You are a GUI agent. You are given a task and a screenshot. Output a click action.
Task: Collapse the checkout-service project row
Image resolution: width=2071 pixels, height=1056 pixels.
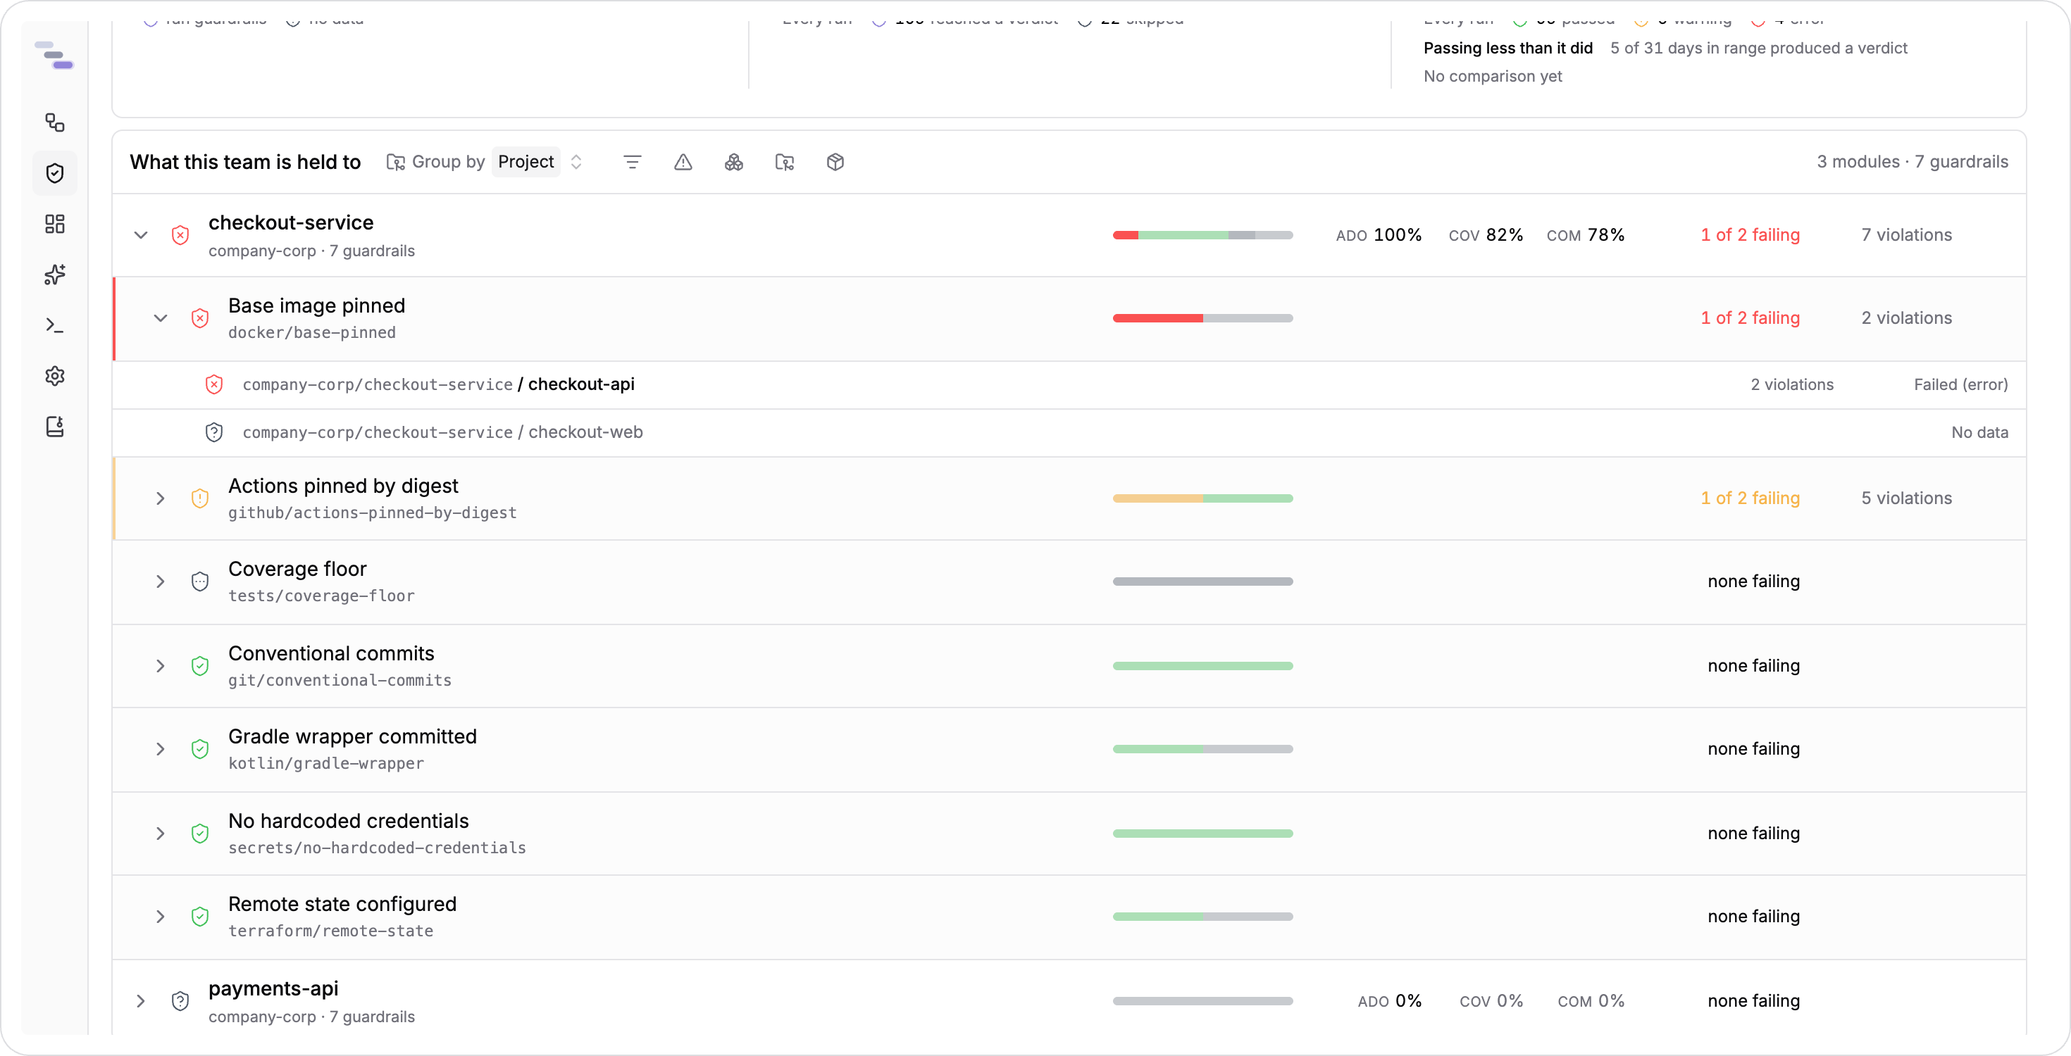pos(141,234)
